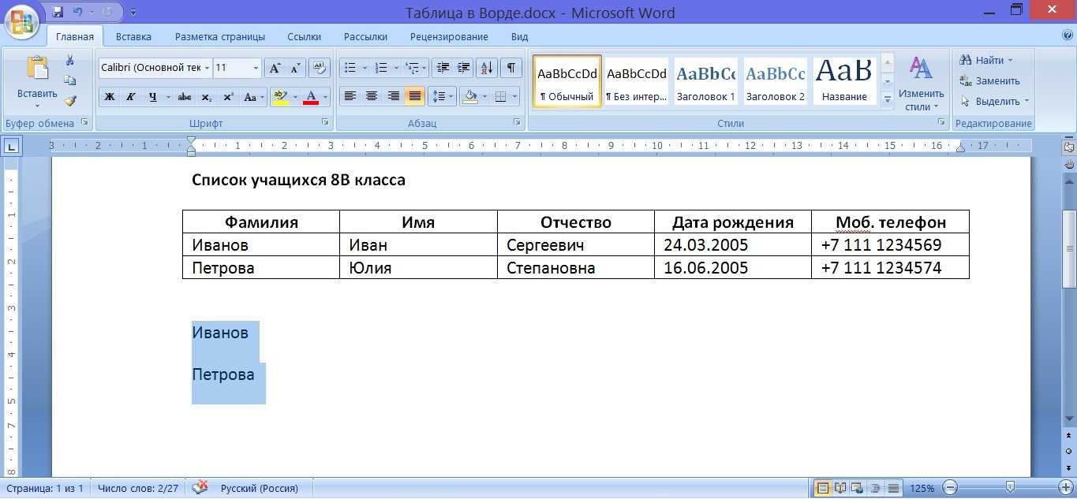Toggle paragraph marks display (¶)
Viewport: 1077px width, 499px height.
(x=510, y=68)
